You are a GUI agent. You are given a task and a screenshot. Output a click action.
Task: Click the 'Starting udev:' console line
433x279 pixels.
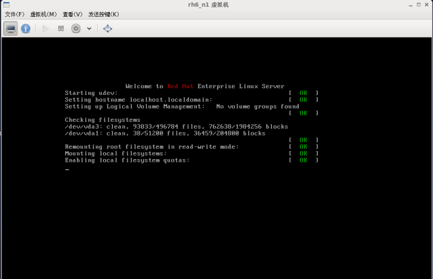[x=91, y=93]
